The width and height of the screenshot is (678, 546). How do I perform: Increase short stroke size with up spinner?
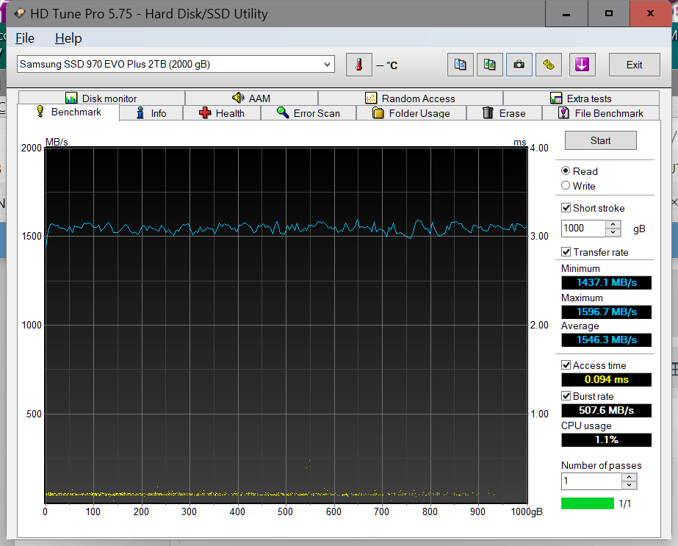point(614,225)
